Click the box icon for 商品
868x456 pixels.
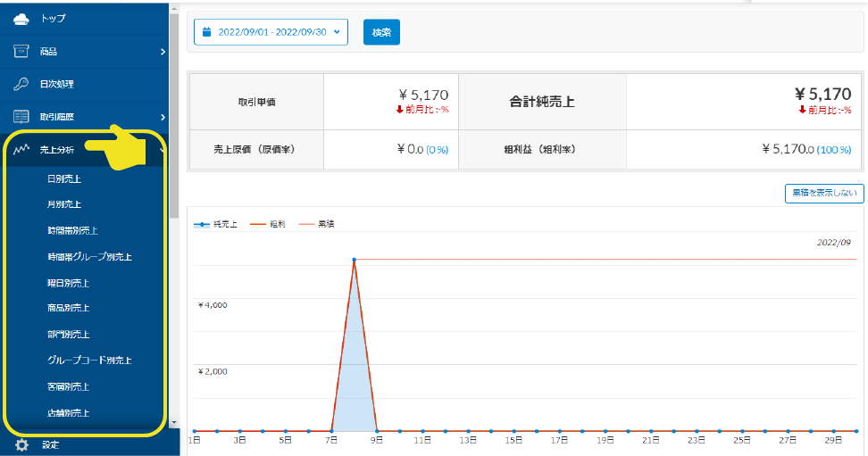pos(22,52)
